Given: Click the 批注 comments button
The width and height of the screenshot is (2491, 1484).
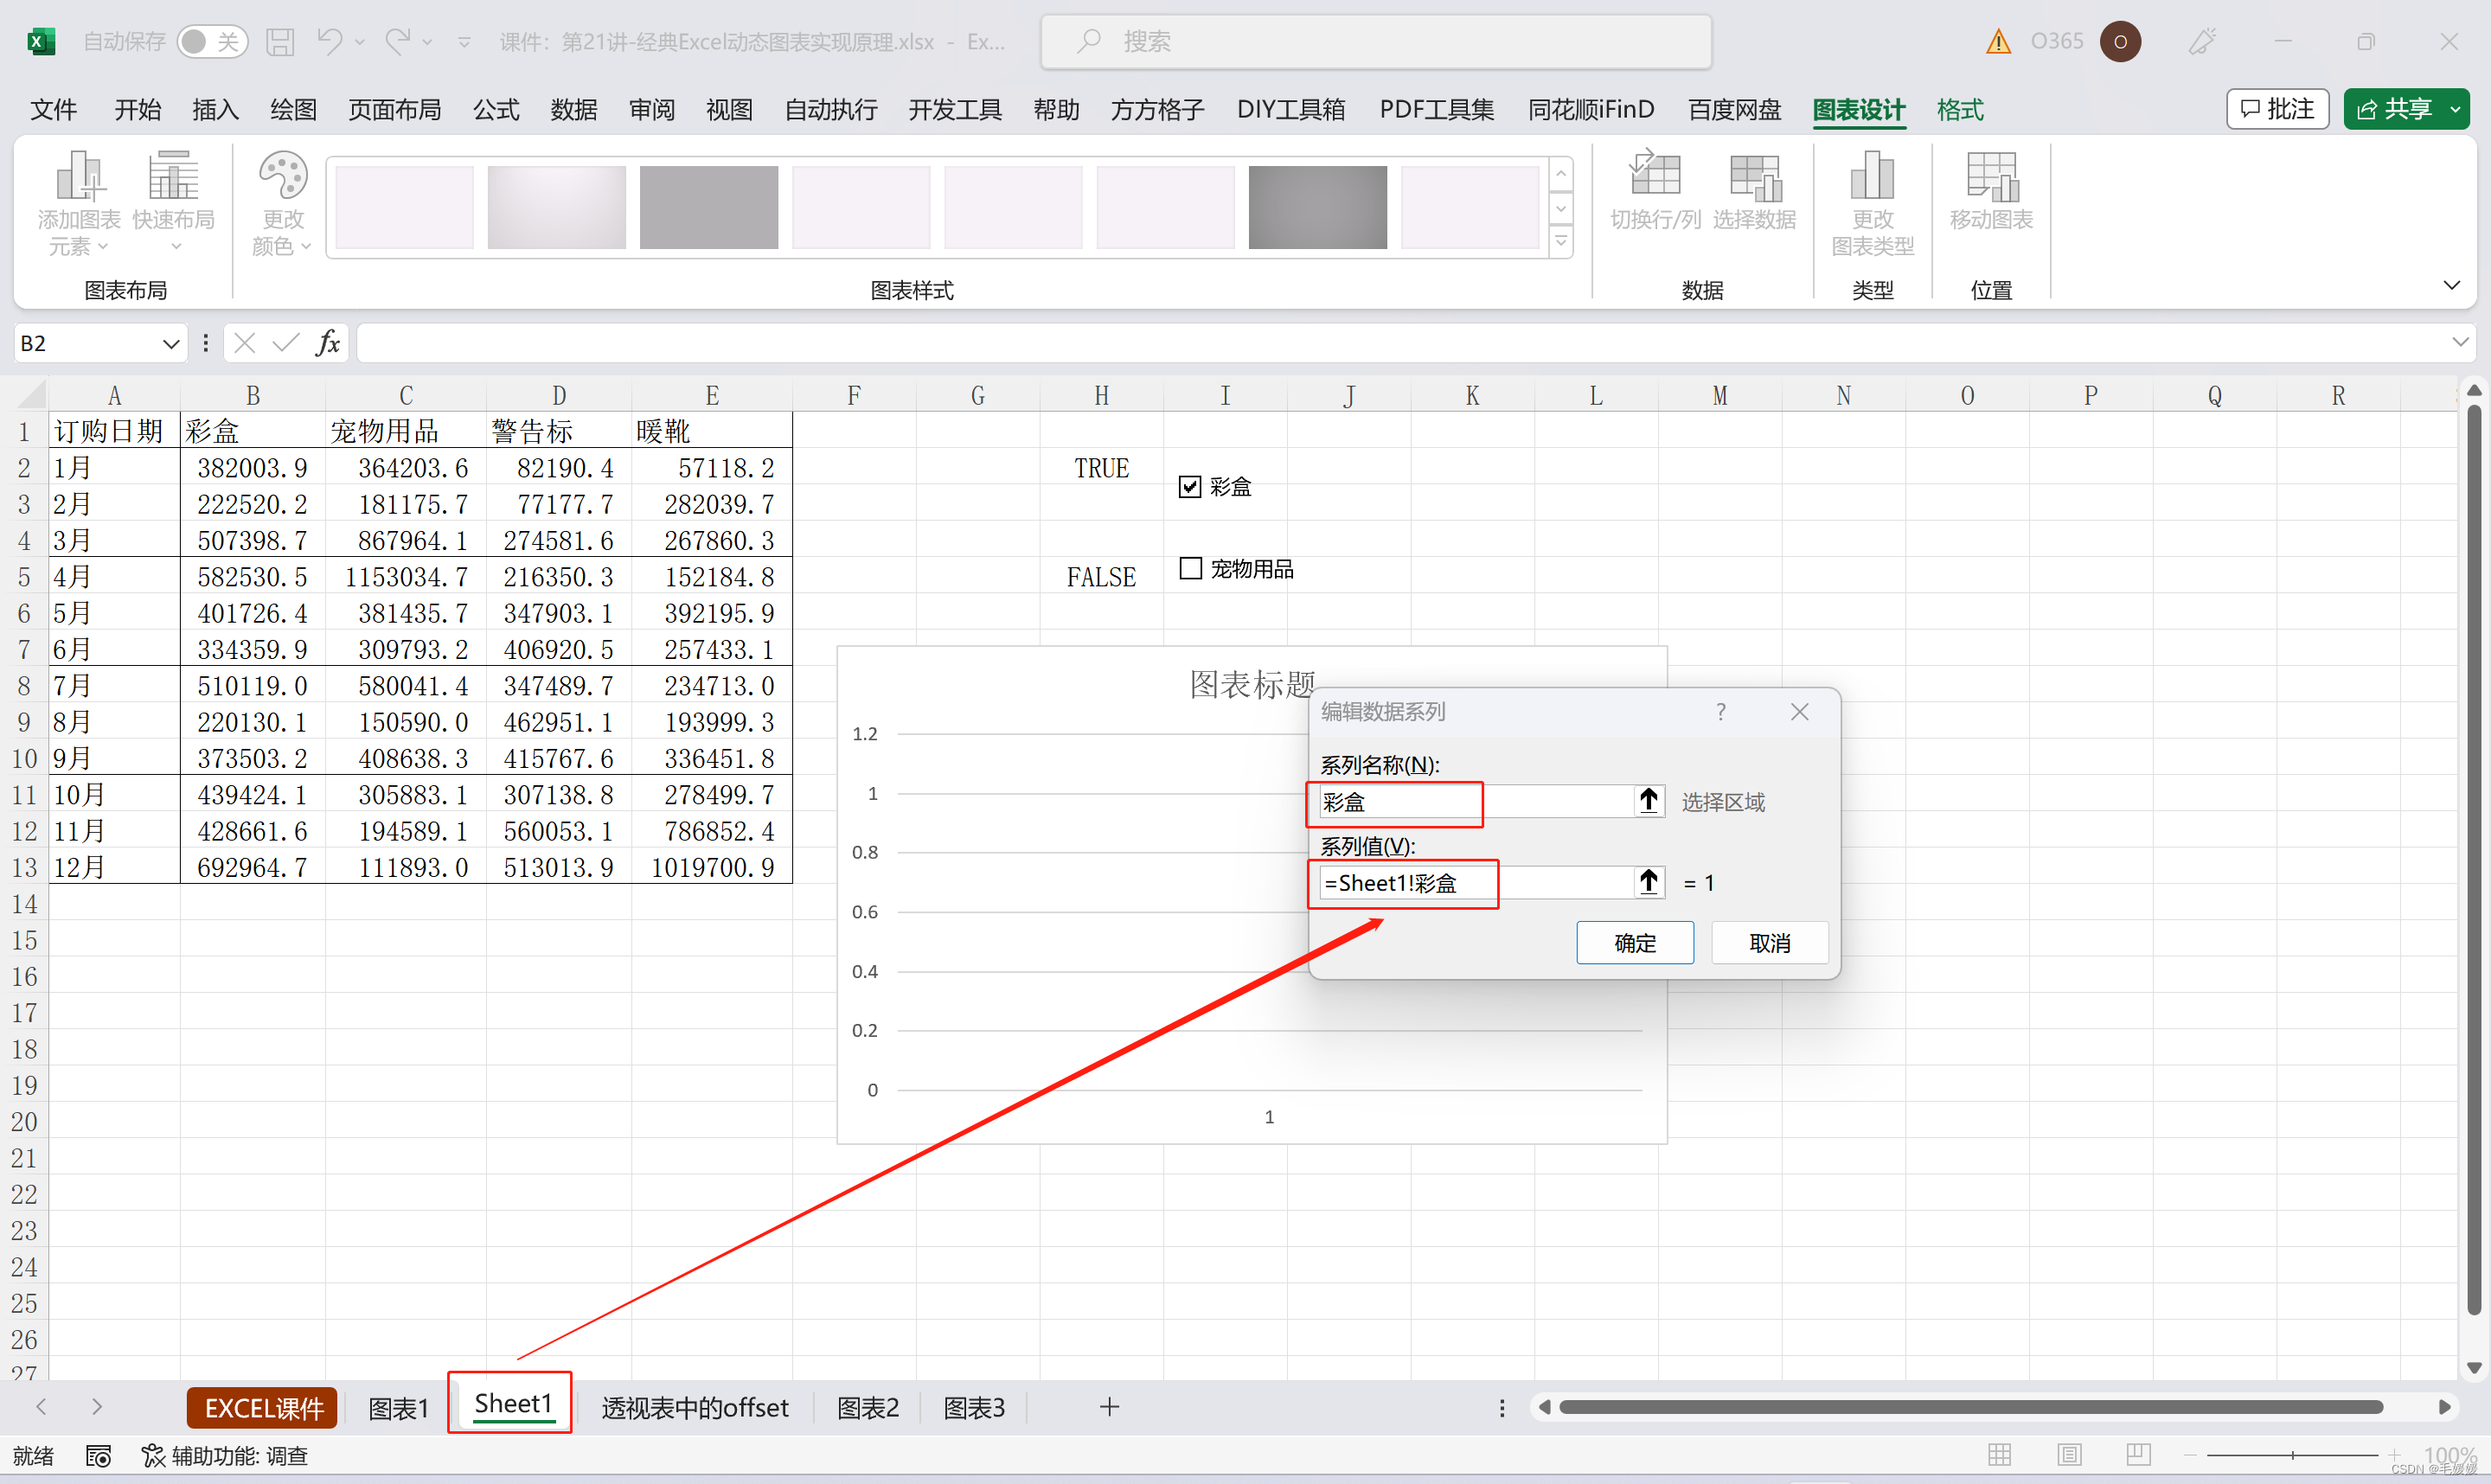Looking at the screenshot, I should pos(2277,109).
